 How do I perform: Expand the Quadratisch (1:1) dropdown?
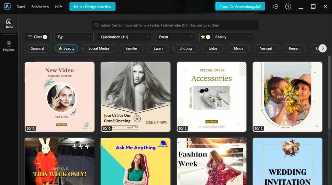point(125,37)
